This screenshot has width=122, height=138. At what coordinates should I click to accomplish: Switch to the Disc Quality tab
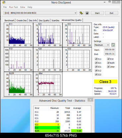point(44,21)
